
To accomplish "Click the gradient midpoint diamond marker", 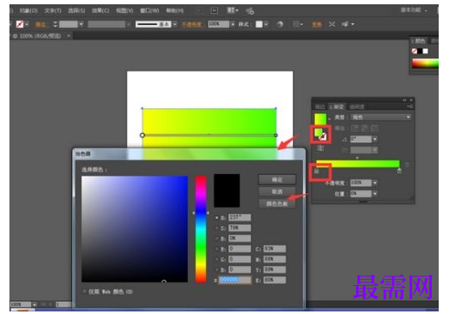I will pos(357,158).
